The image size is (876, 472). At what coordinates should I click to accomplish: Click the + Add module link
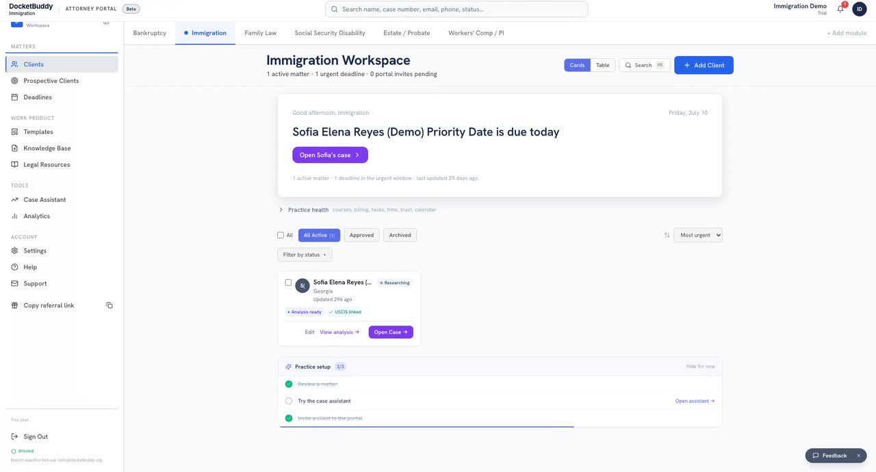(x=847, y=33)
